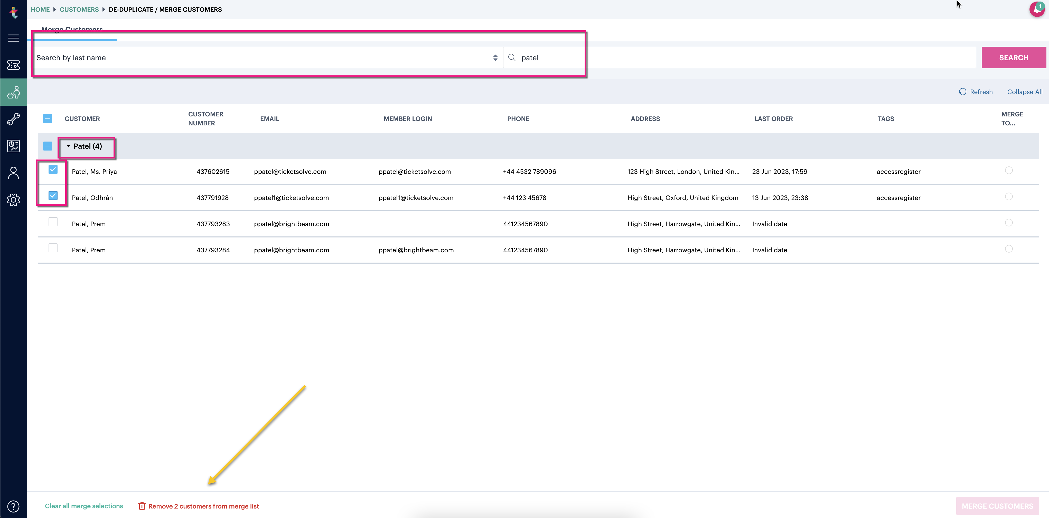
Task: Click member login ppatel@brightbeam.com
Action: 416,250
